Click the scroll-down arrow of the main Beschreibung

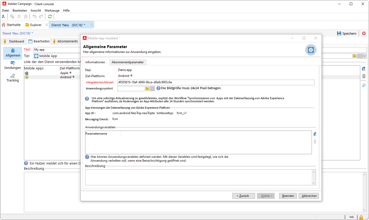click(x=364, y=210)
